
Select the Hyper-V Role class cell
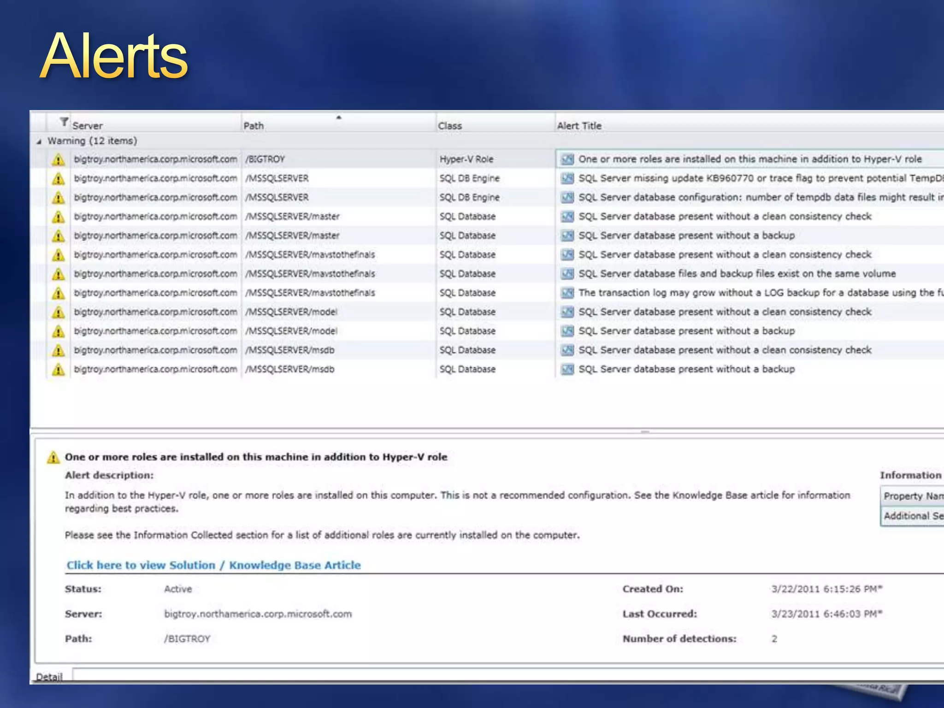[466, 159]
